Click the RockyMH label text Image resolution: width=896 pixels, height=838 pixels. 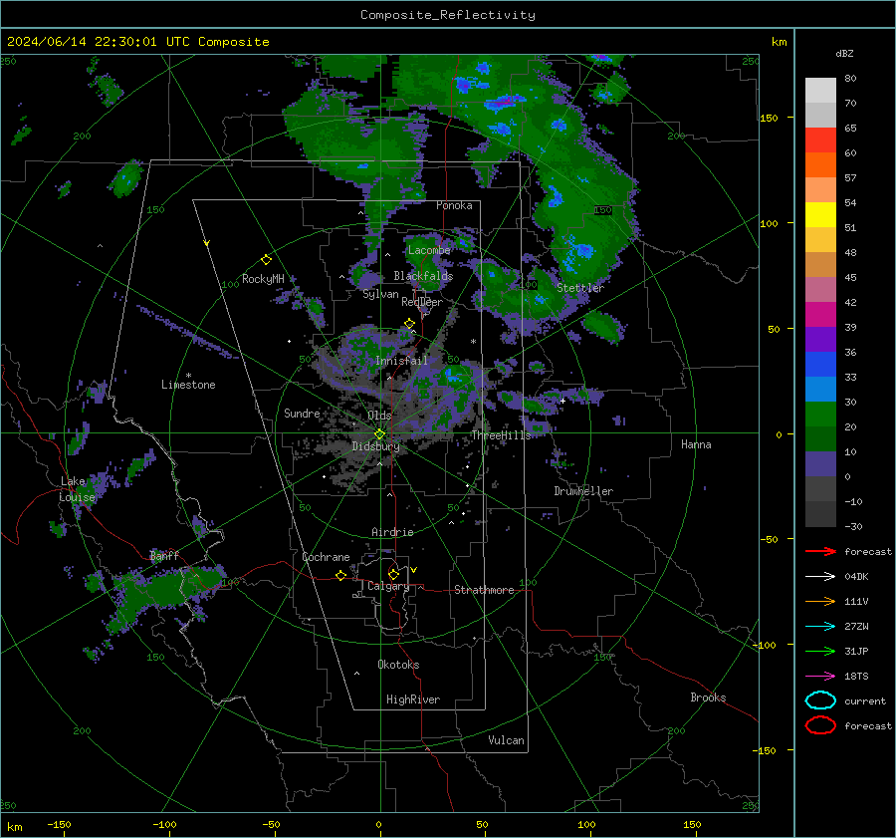pyautogui.click(x=263, y=279)
